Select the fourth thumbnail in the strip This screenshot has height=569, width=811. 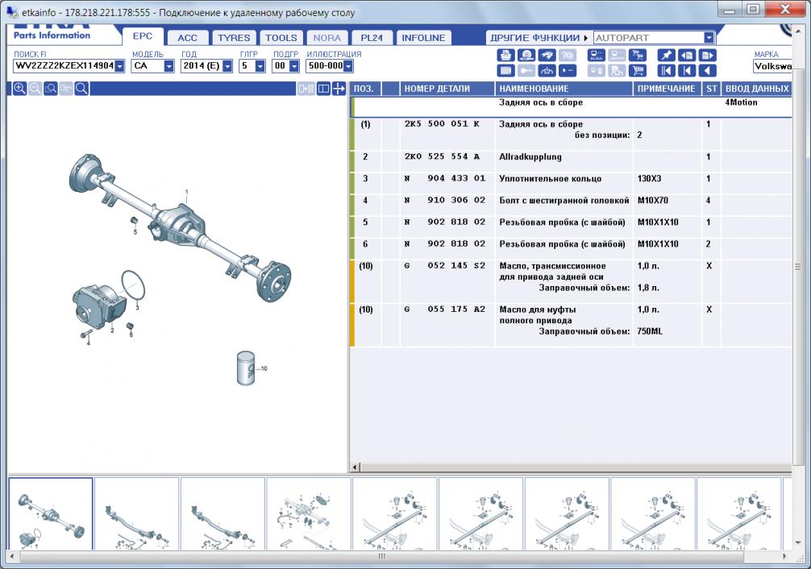(309, 513)
